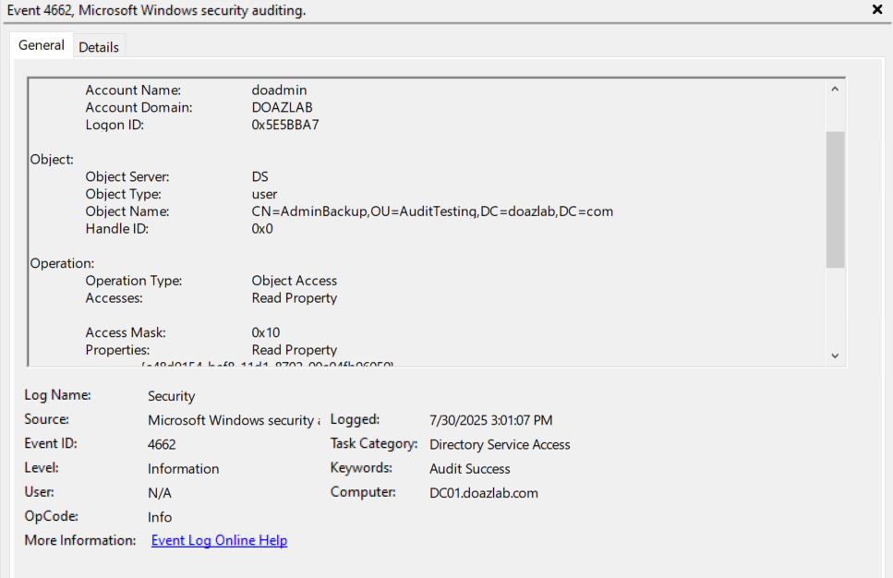Viewport: 893px width, 578px height.
Task: Click the scroll up arrow in description box
Action: (x=835, y=90)
